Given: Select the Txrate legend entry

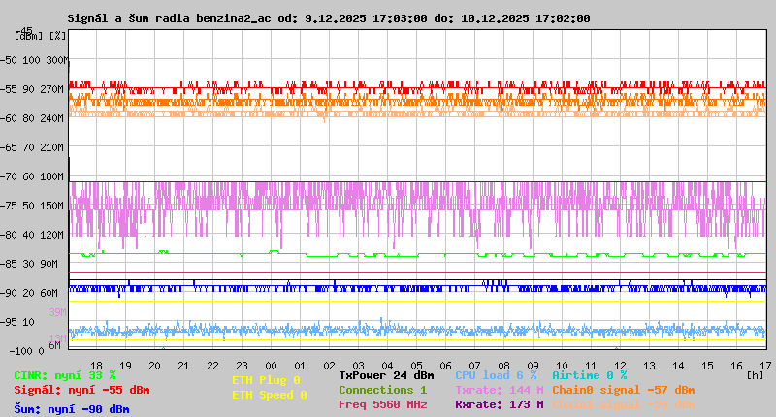Looking at the screenshot, I should [500, 390].
